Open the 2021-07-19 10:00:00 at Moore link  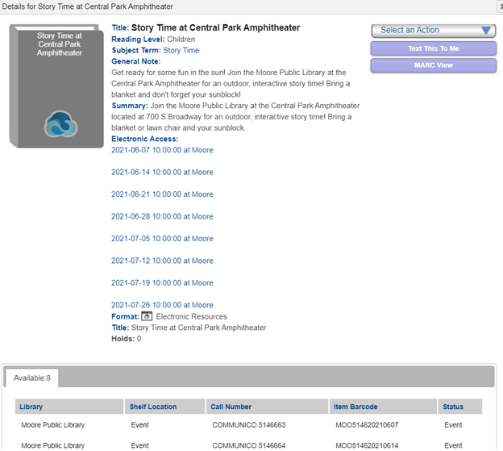pos(162,283)
